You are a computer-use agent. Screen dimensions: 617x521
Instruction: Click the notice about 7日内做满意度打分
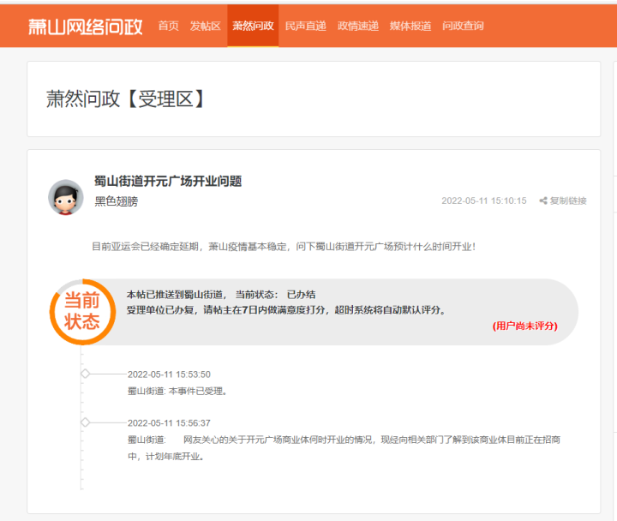tap(287, 310)
